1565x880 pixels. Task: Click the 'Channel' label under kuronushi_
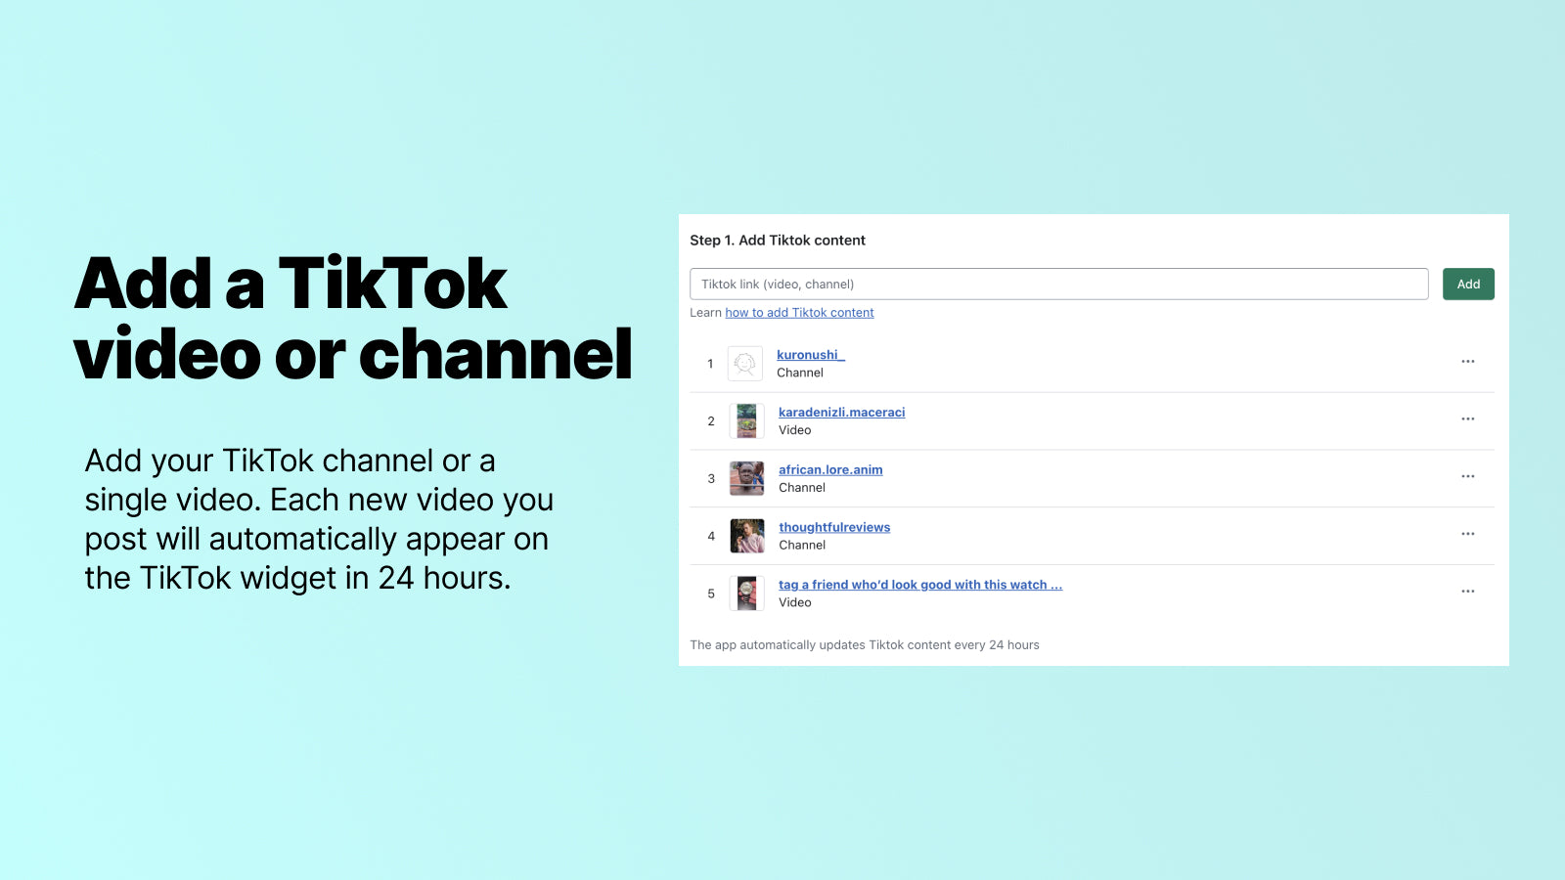[x=800, y=373]
